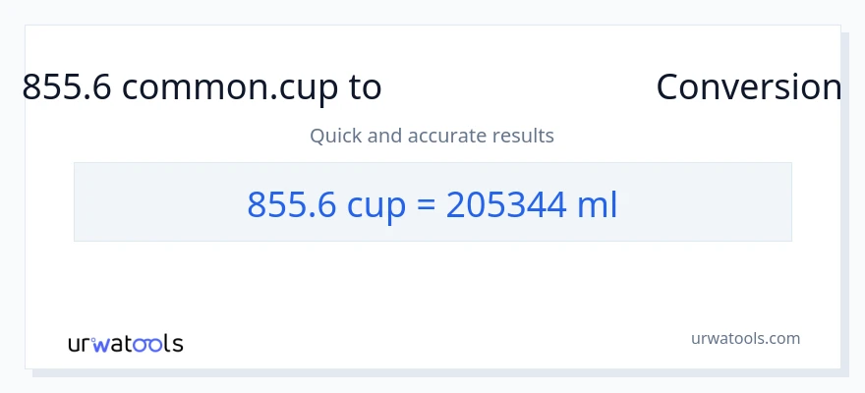Click the word 'Conversion' in the heading

(748, 87)
